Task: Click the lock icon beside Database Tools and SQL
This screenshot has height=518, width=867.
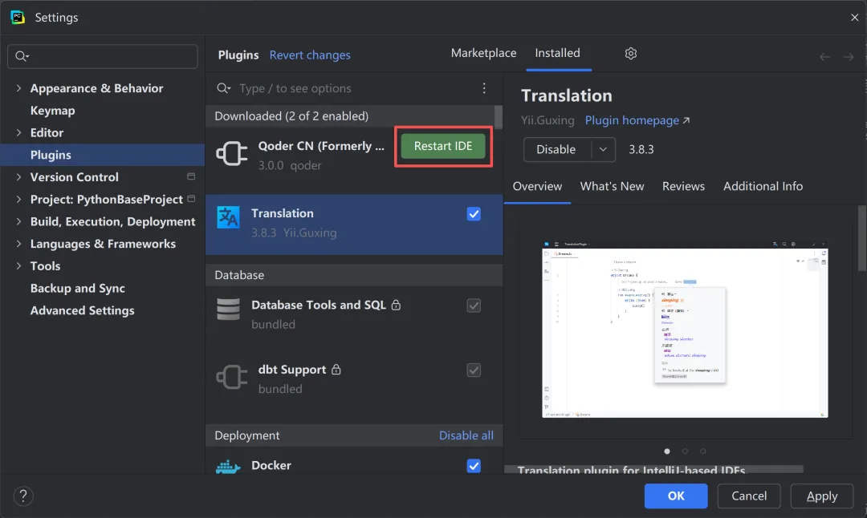Action: pyautogui.click(x=396, y=305)
